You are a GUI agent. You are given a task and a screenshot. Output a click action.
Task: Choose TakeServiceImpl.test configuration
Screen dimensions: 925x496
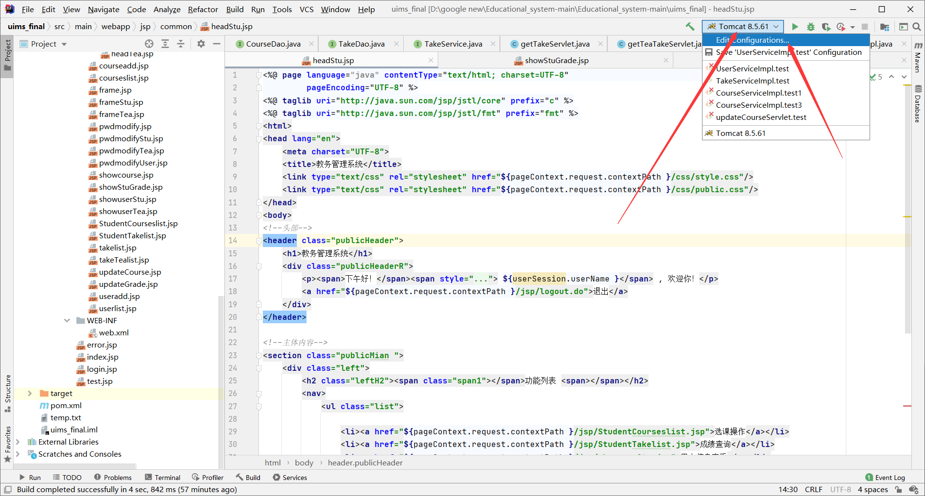(x=786, y=81)
